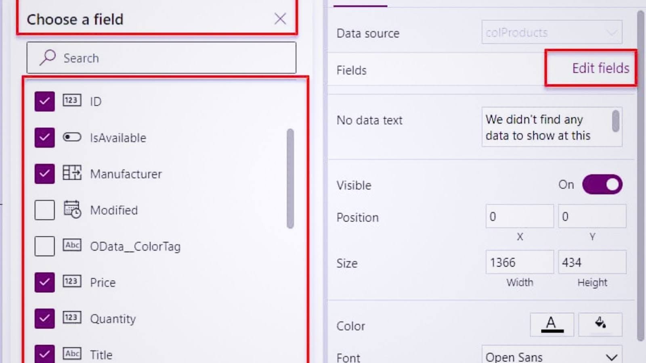Screen dimensions: 646x363
Task: Click the magnifier icon in the search box
Action: click(x=47, y=58)
